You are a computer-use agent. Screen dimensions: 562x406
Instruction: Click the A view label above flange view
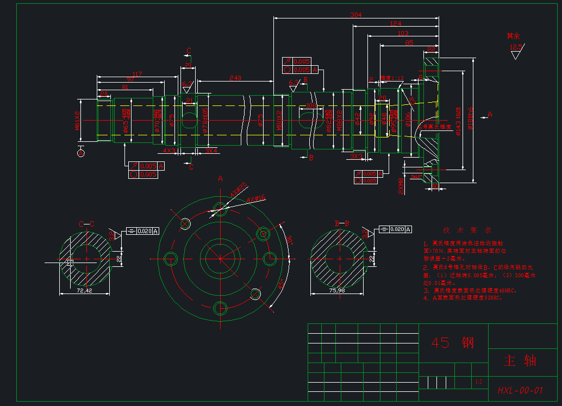tap(221, 178)
